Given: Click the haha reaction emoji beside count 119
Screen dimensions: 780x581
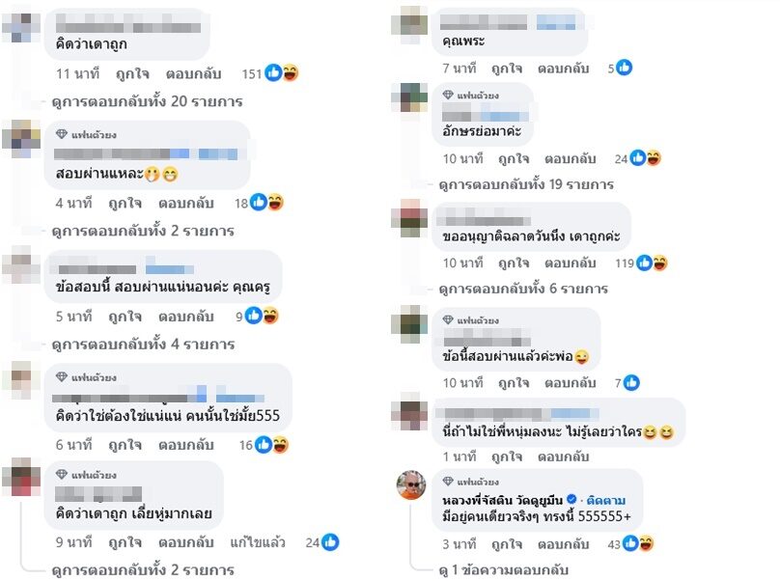Looking at the screenshot, I should click(660, 263).
